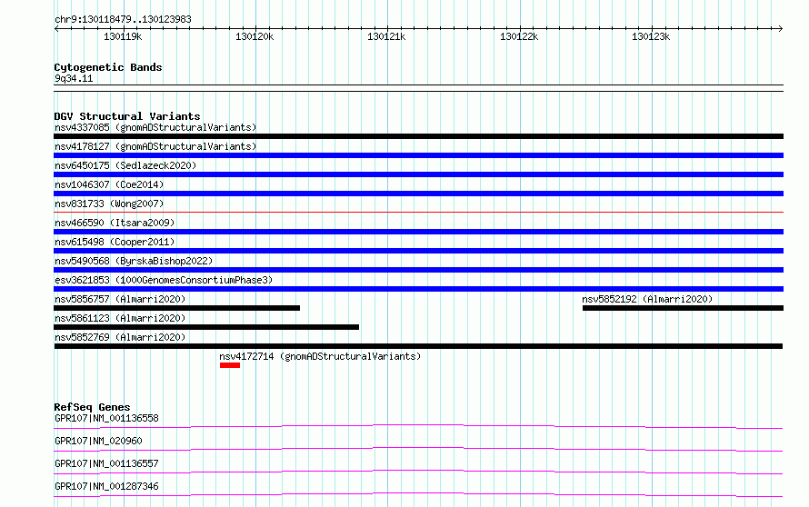
Task: Open gene GPR107|NM_001136558 label
Action: pyautogui.click(x=106, y=418)
